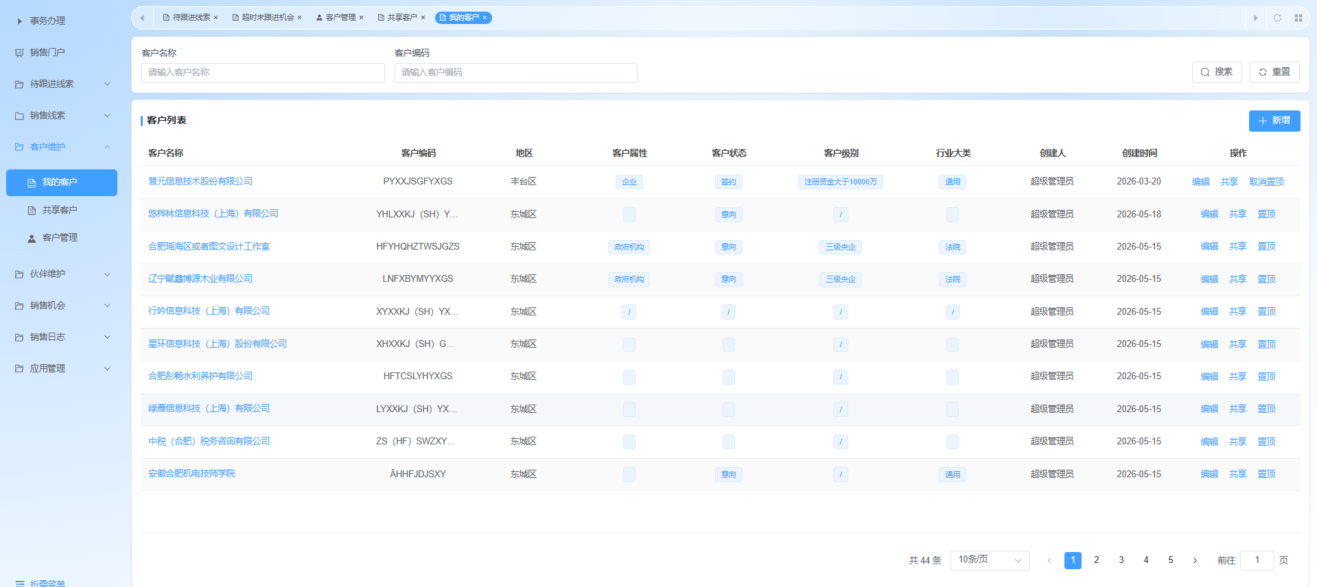Switch to the 待跟进线索 tab
Viewport: 1317px width, 587px height.
[x=191, y=18]
